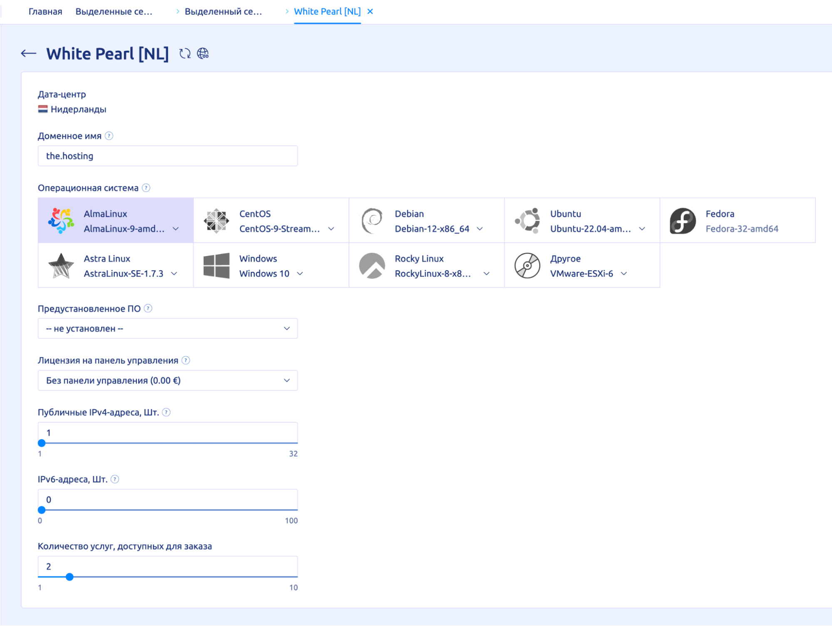The width and height of the screenshot is (832, 626).
Task: Click the Netherlands flag icon
Action: tap(43, 109)
